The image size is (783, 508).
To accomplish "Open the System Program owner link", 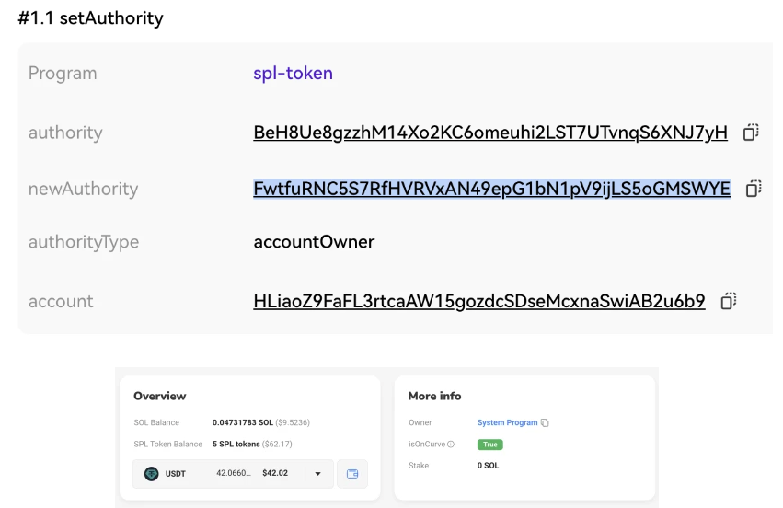I will (507, 423).
